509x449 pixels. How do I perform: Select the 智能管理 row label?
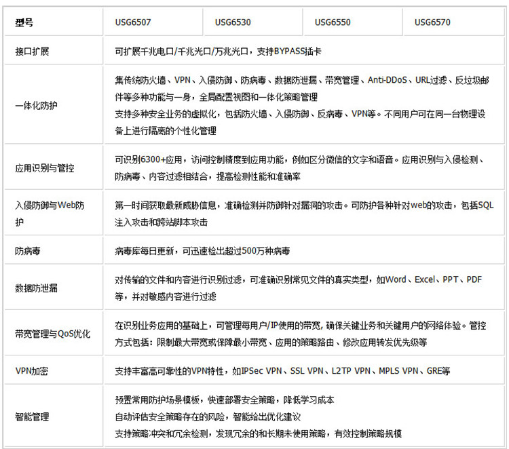32,416
